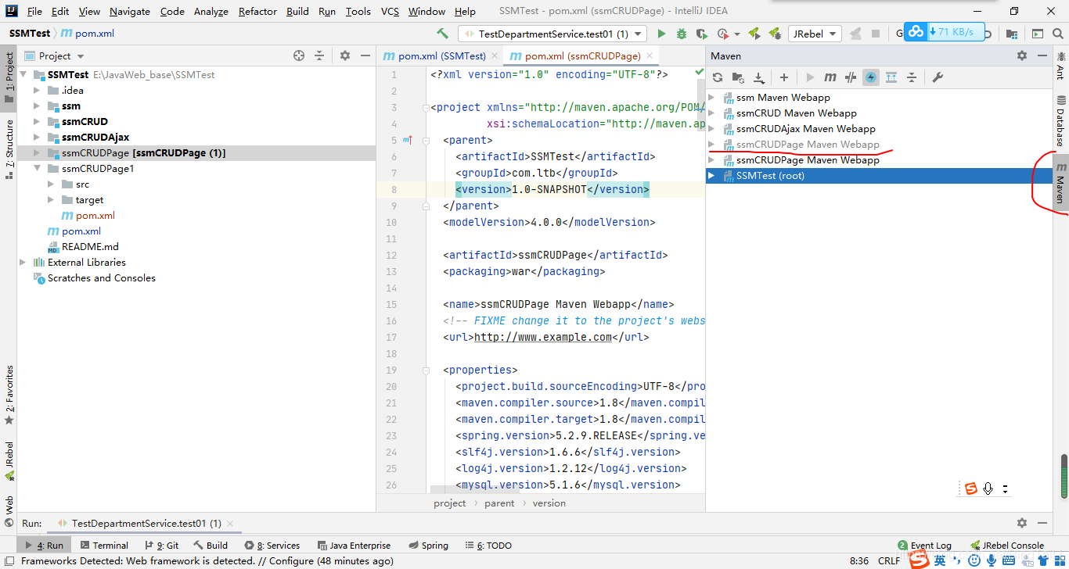Close the pom.xml (ssmCRUDPage) tab

650,56
